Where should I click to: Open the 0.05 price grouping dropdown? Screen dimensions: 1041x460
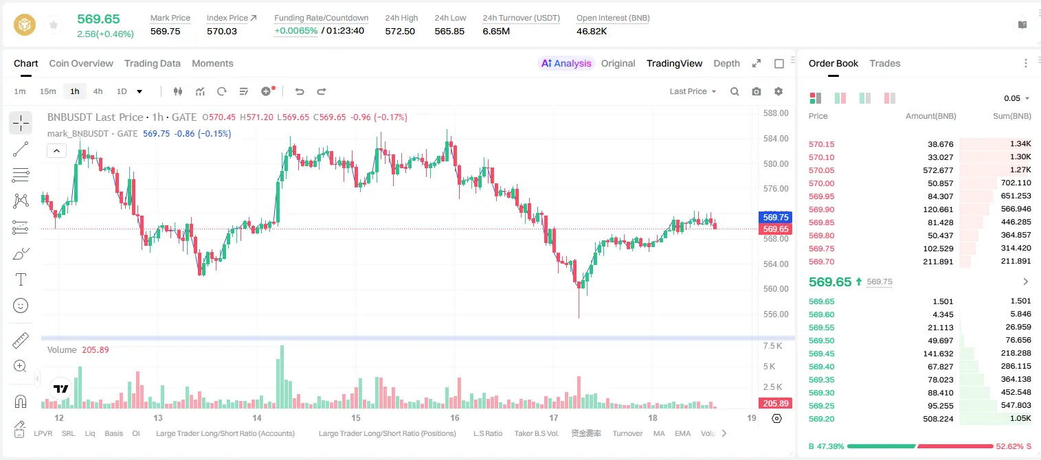1017,98
